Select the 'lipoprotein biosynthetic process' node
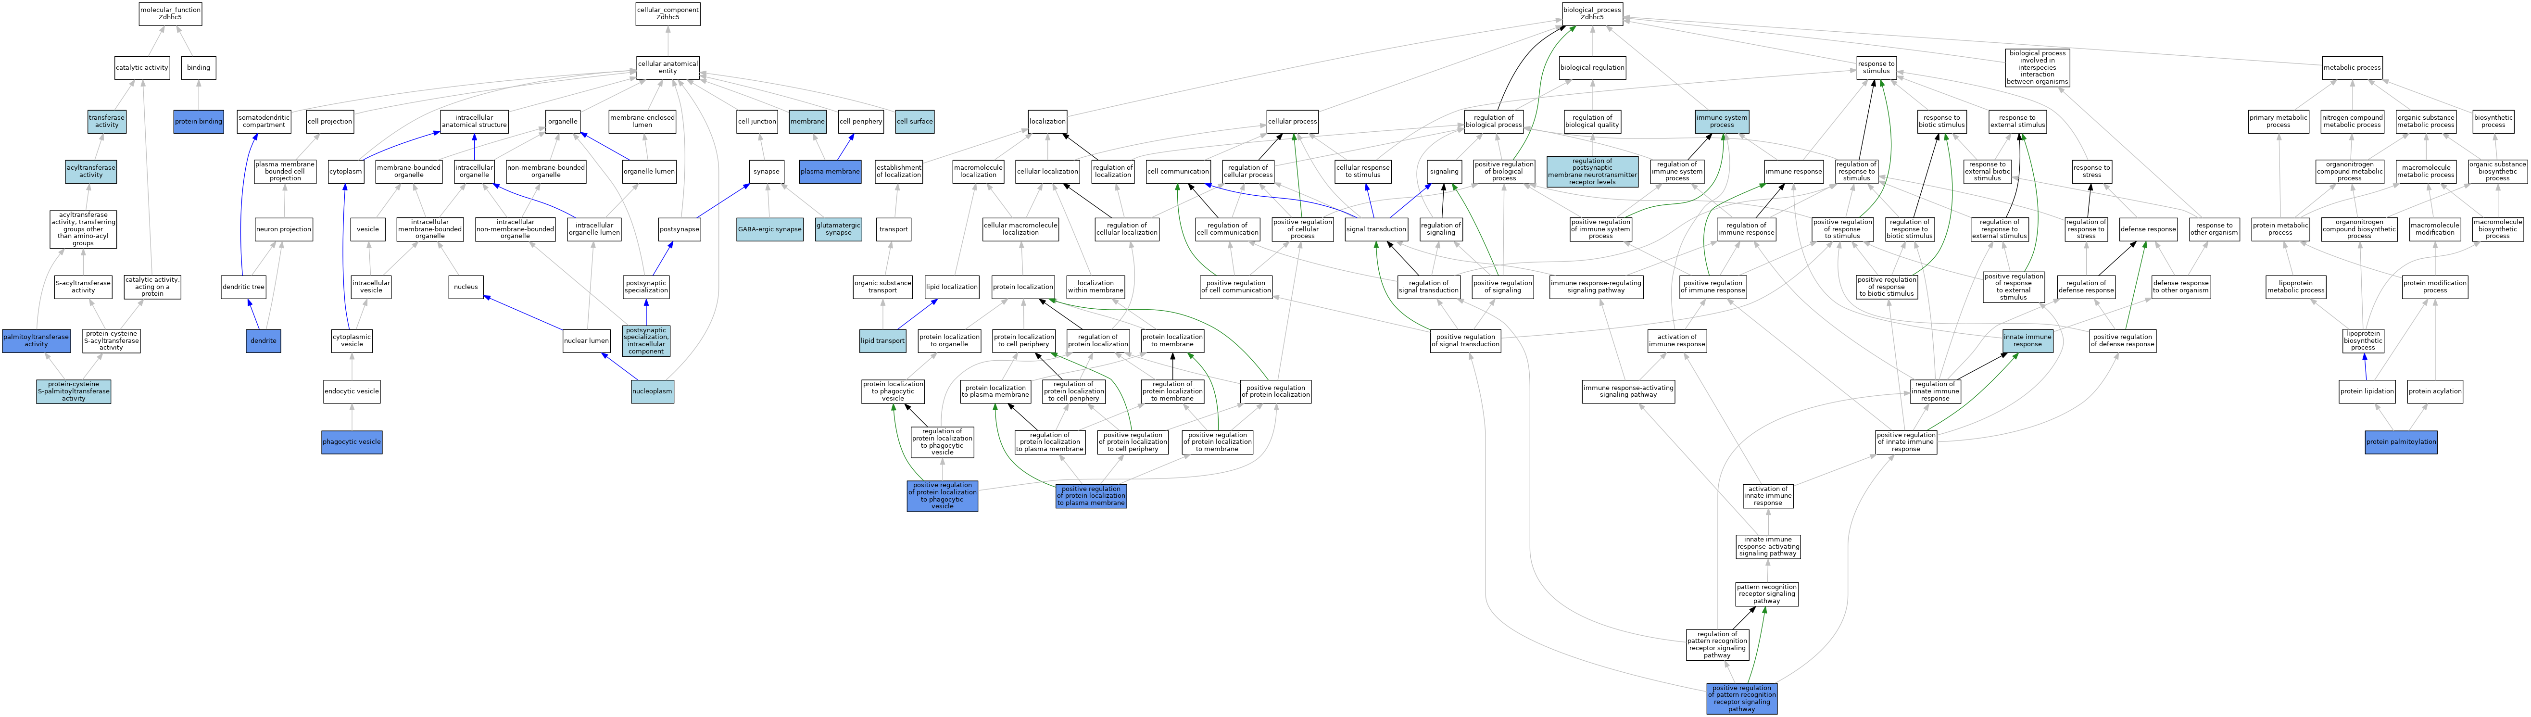Image resolution: width=2531 pixels, height=717 pixels. pyautogui.click(x=2363, y=341)
